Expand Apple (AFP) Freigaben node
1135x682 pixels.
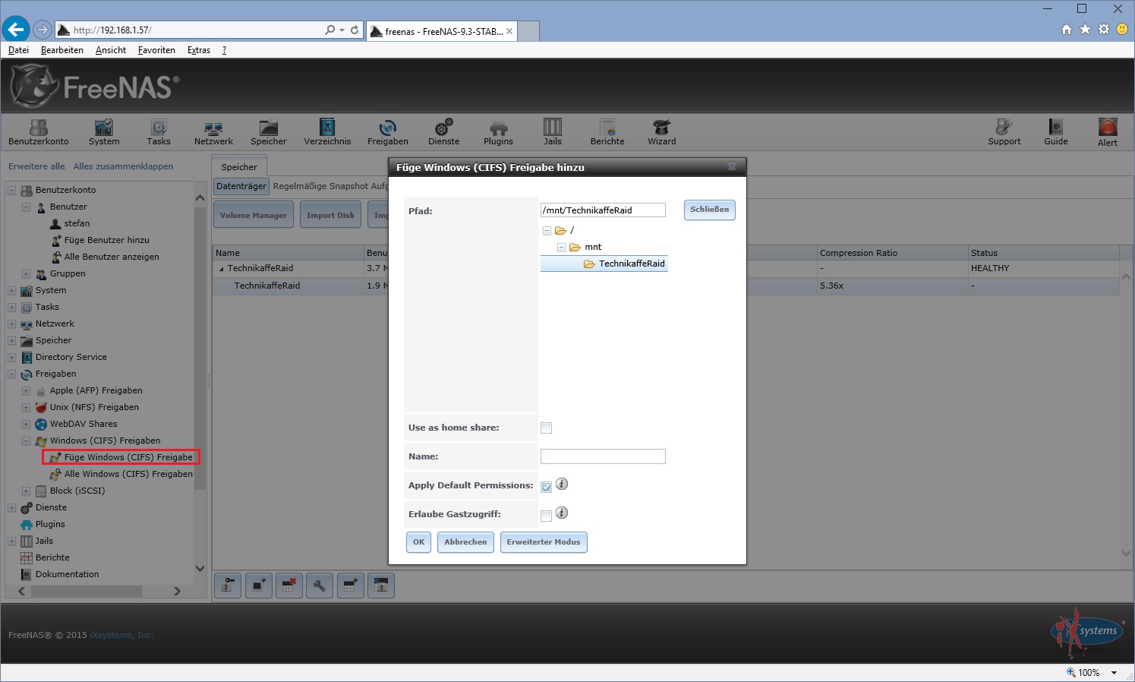[x=26, y=390]
